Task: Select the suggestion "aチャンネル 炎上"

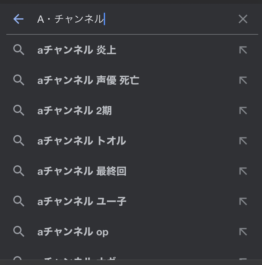Action: point(77,50)
